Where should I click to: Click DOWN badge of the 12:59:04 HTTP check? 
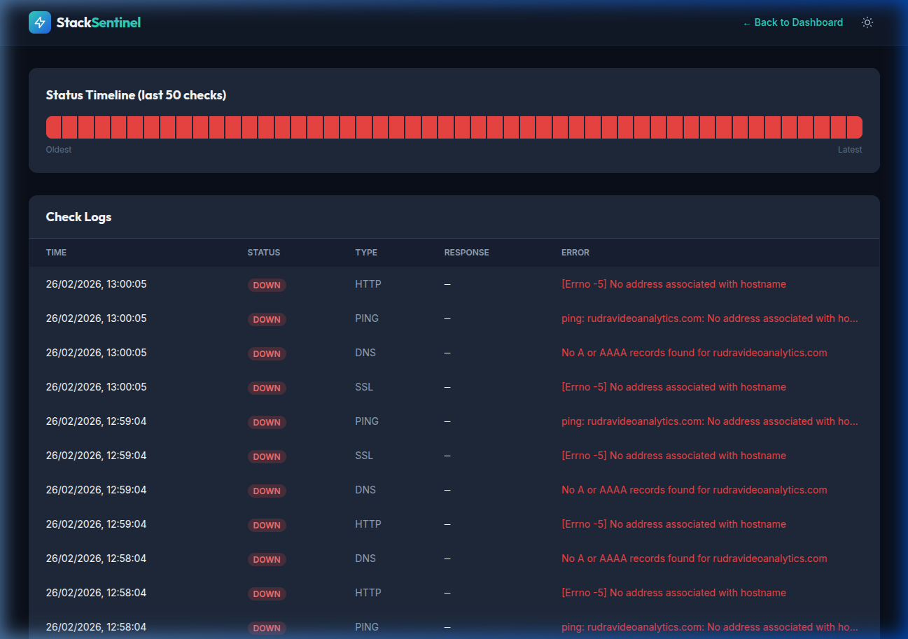click(267, 526)
